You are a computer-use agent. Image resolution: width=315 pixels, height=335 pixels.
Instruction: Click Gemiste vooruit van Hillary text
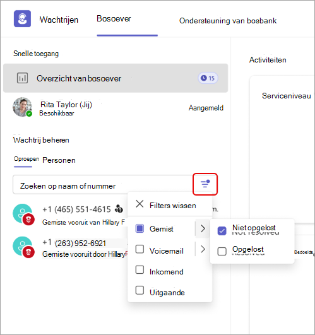tap(83, 222)
